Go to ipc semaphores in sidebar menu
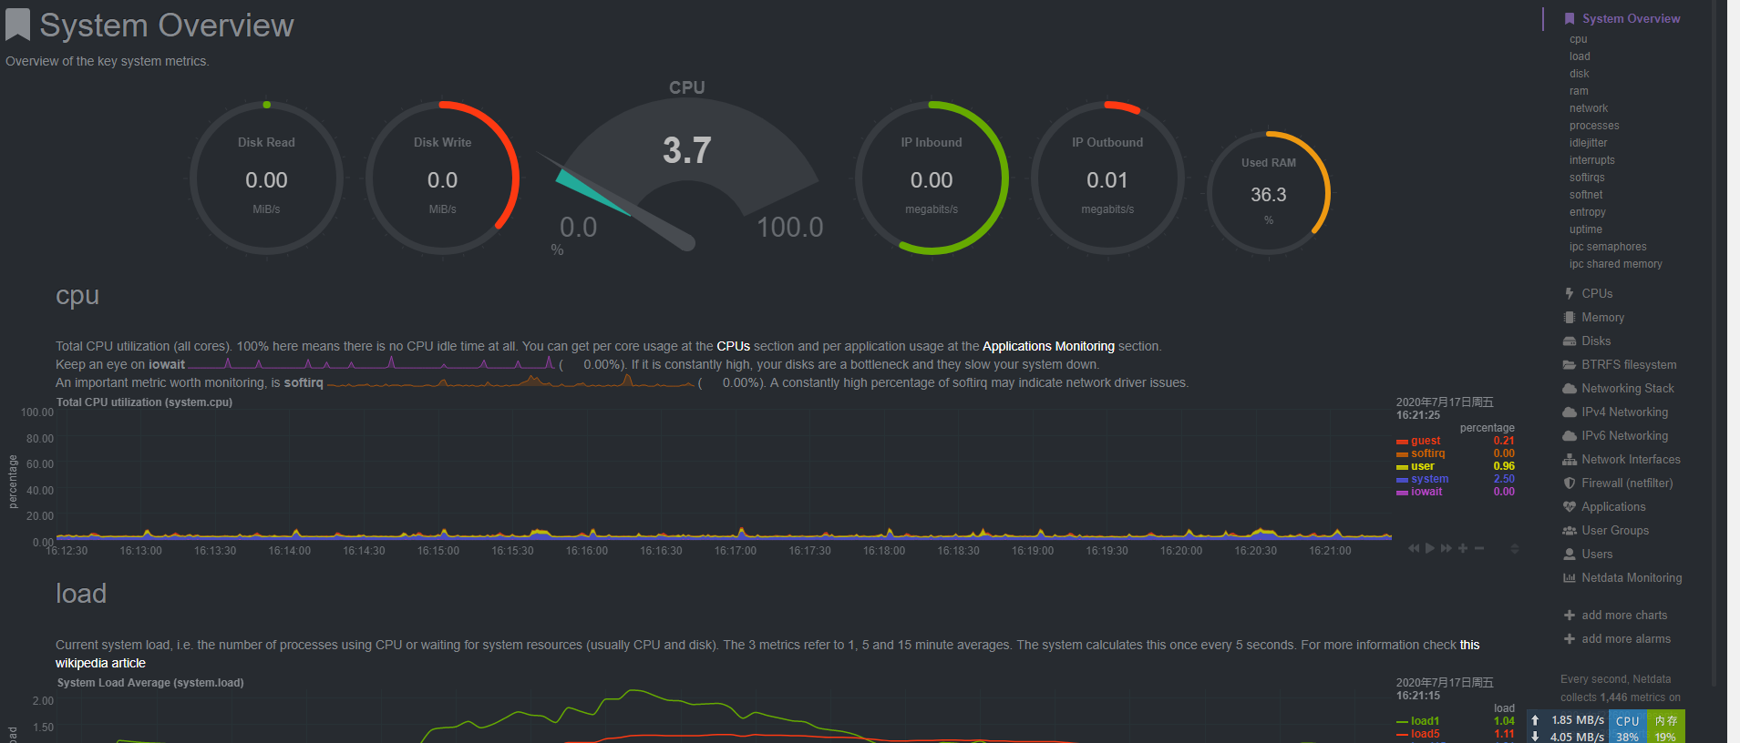 [1607, 247]
